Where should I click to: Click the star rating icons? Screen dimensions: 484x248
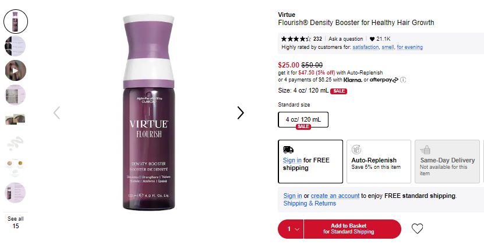[296, 39]
